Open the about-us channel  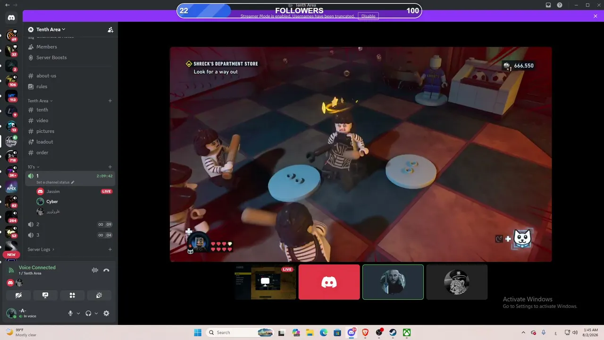tap(46, 76)
